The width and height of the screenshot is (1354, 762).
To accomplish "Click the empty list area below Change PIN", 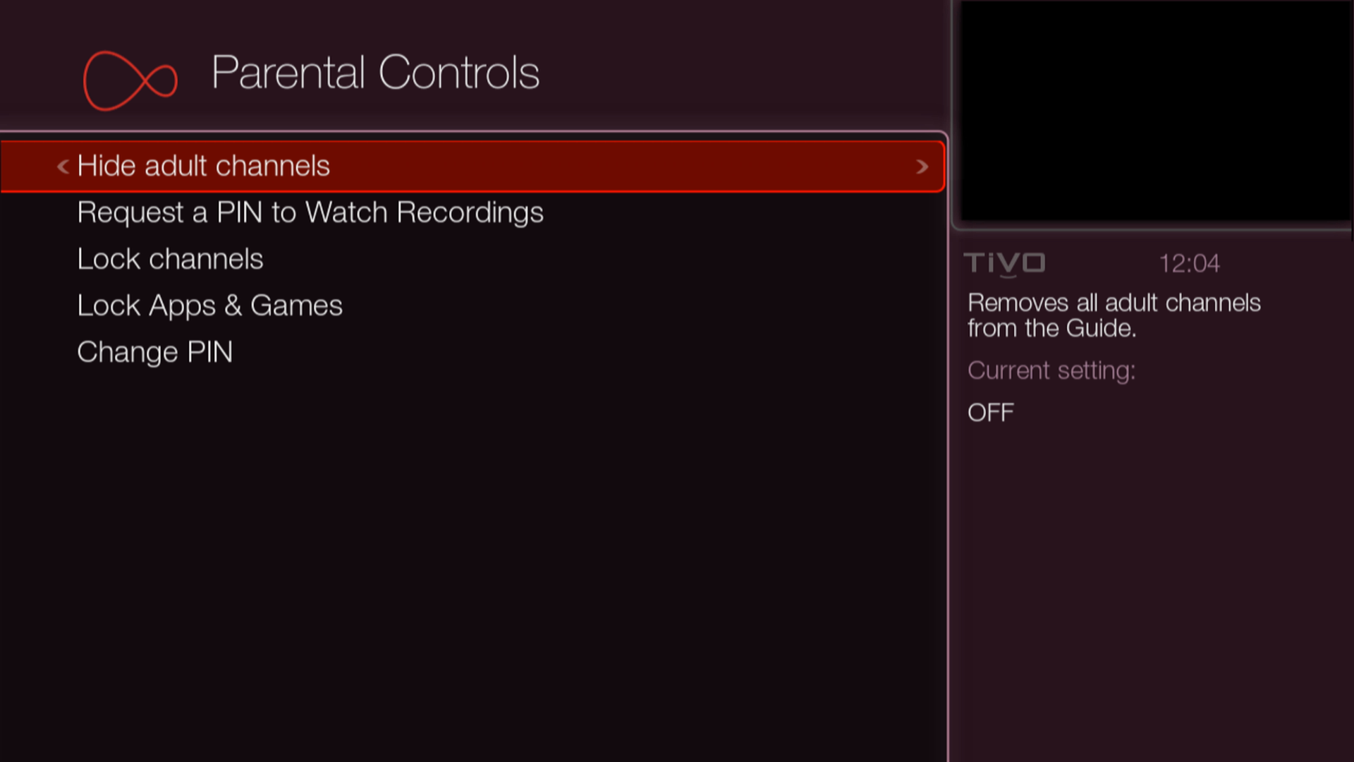I will tap(472, 550).
